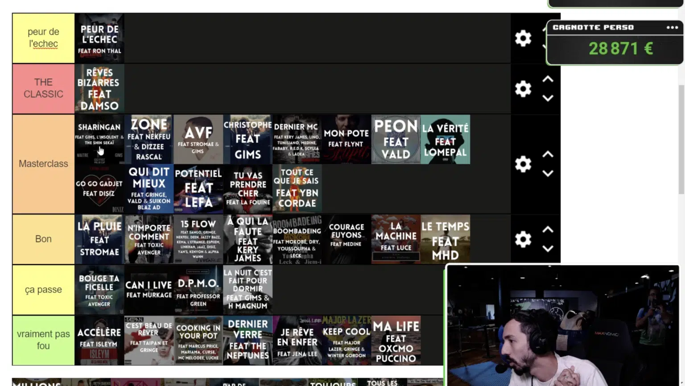This screenshot has height=386, width=685.
Task: Click the 'vraiment pas fou' green tier label
Action: [43, 340]
